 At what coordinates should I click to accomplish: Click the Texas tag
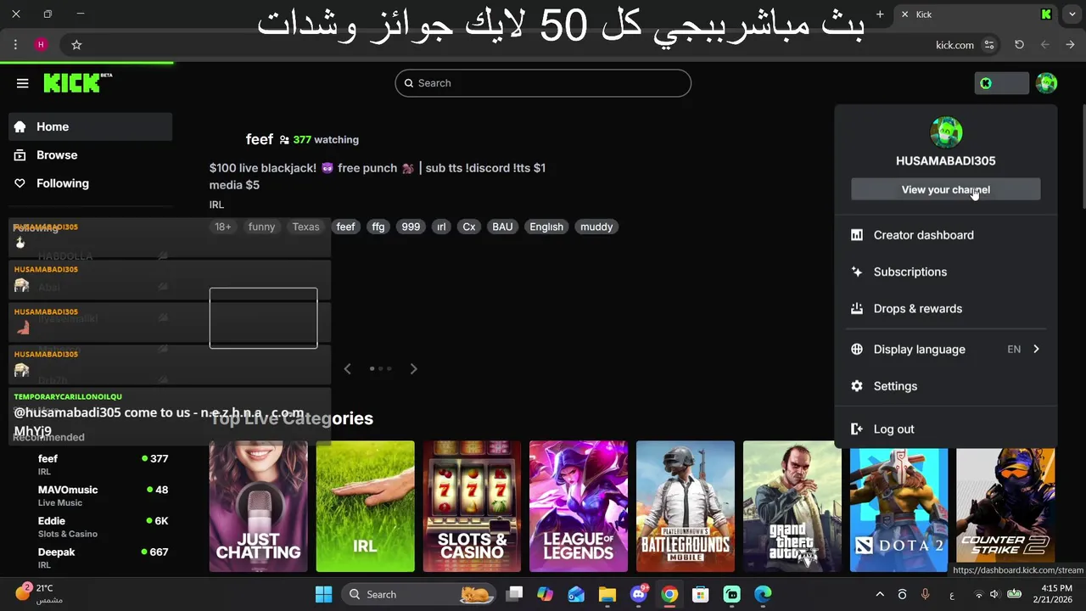tap(305, 227)
